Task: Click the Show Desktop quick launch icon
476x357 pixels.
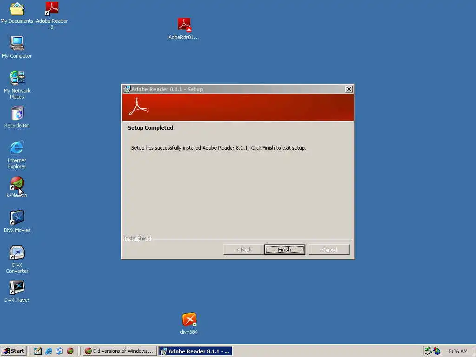Action: coord(38,351)
